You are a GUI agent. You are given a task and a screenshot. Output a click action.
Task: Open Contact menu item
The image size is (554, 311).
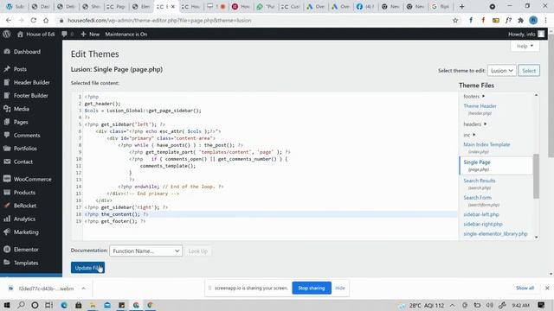(x=23, y=162)
